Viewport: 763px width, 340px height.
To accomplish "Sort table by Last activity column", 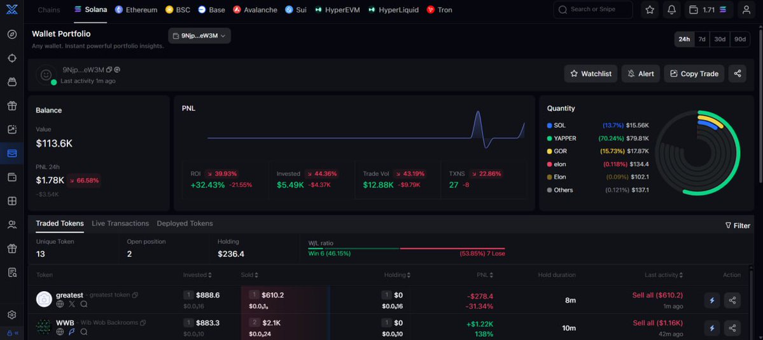I will [x=664, y=275].
